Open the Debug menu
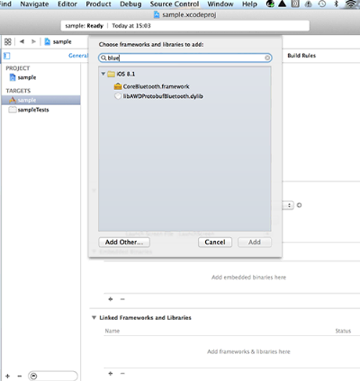The width and height of the screenshot is (360, 381). pyautogui.click(x=130, y=4)
